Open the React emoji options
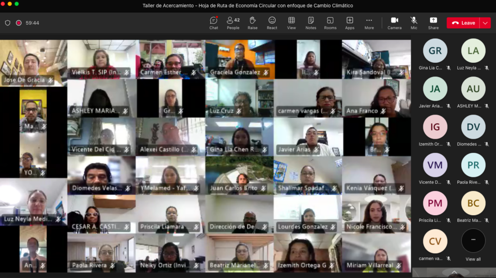Viewport: 496px width, 278px height. [272, 22]
